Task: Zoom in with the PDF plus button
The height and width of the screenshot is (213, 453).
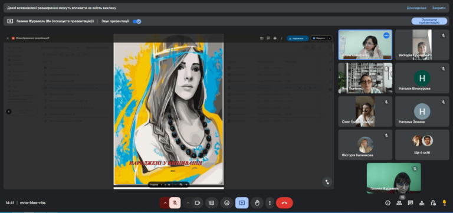Action: (x=186, y=185)
